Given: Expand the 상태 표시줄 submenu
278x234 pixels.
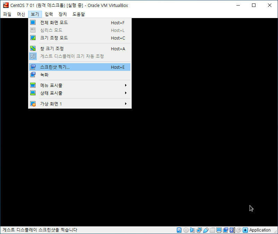Looking at the screenshot, I should [80, 93].
